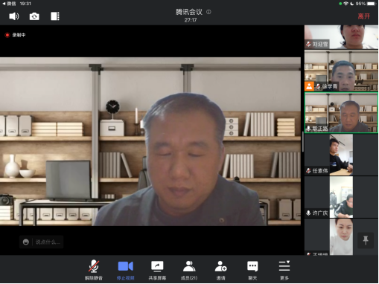
Task: Change the video layout view icon
Action: click(x=55, y=16)
